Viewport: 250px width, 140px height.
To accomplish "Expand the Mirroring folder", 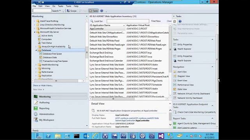I will pos(36,68).
